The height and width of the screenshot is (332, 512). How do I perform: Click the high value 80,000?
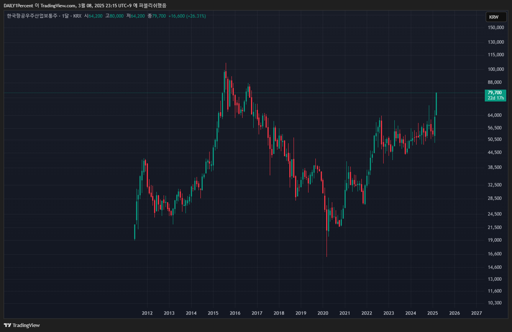click(x=117, y=16)
